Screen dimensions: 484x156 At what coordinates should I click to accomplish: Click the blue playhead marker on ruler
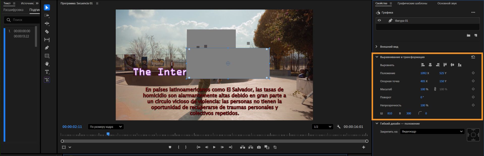[x=108, y=134]
